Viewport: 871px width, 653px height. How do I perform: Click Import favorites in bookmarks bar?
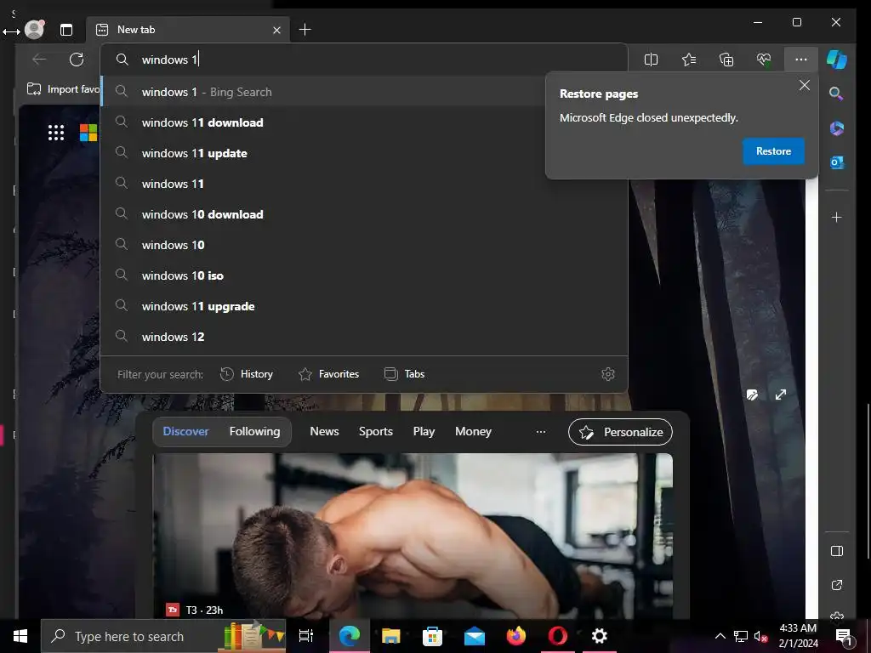pos(63,88)
